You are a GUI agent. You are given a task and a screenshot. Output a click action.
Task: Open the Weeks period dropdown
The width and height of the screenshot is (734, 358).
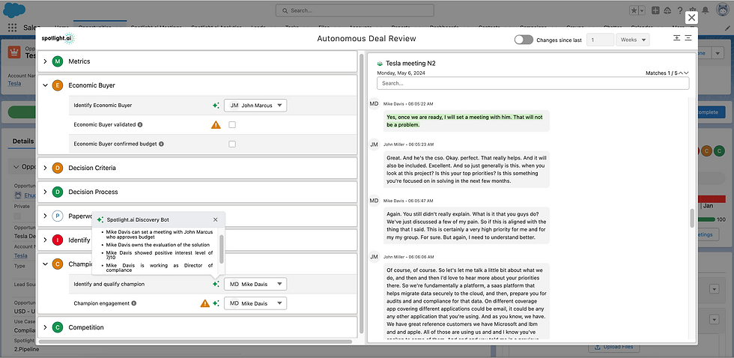coord(633,40)
